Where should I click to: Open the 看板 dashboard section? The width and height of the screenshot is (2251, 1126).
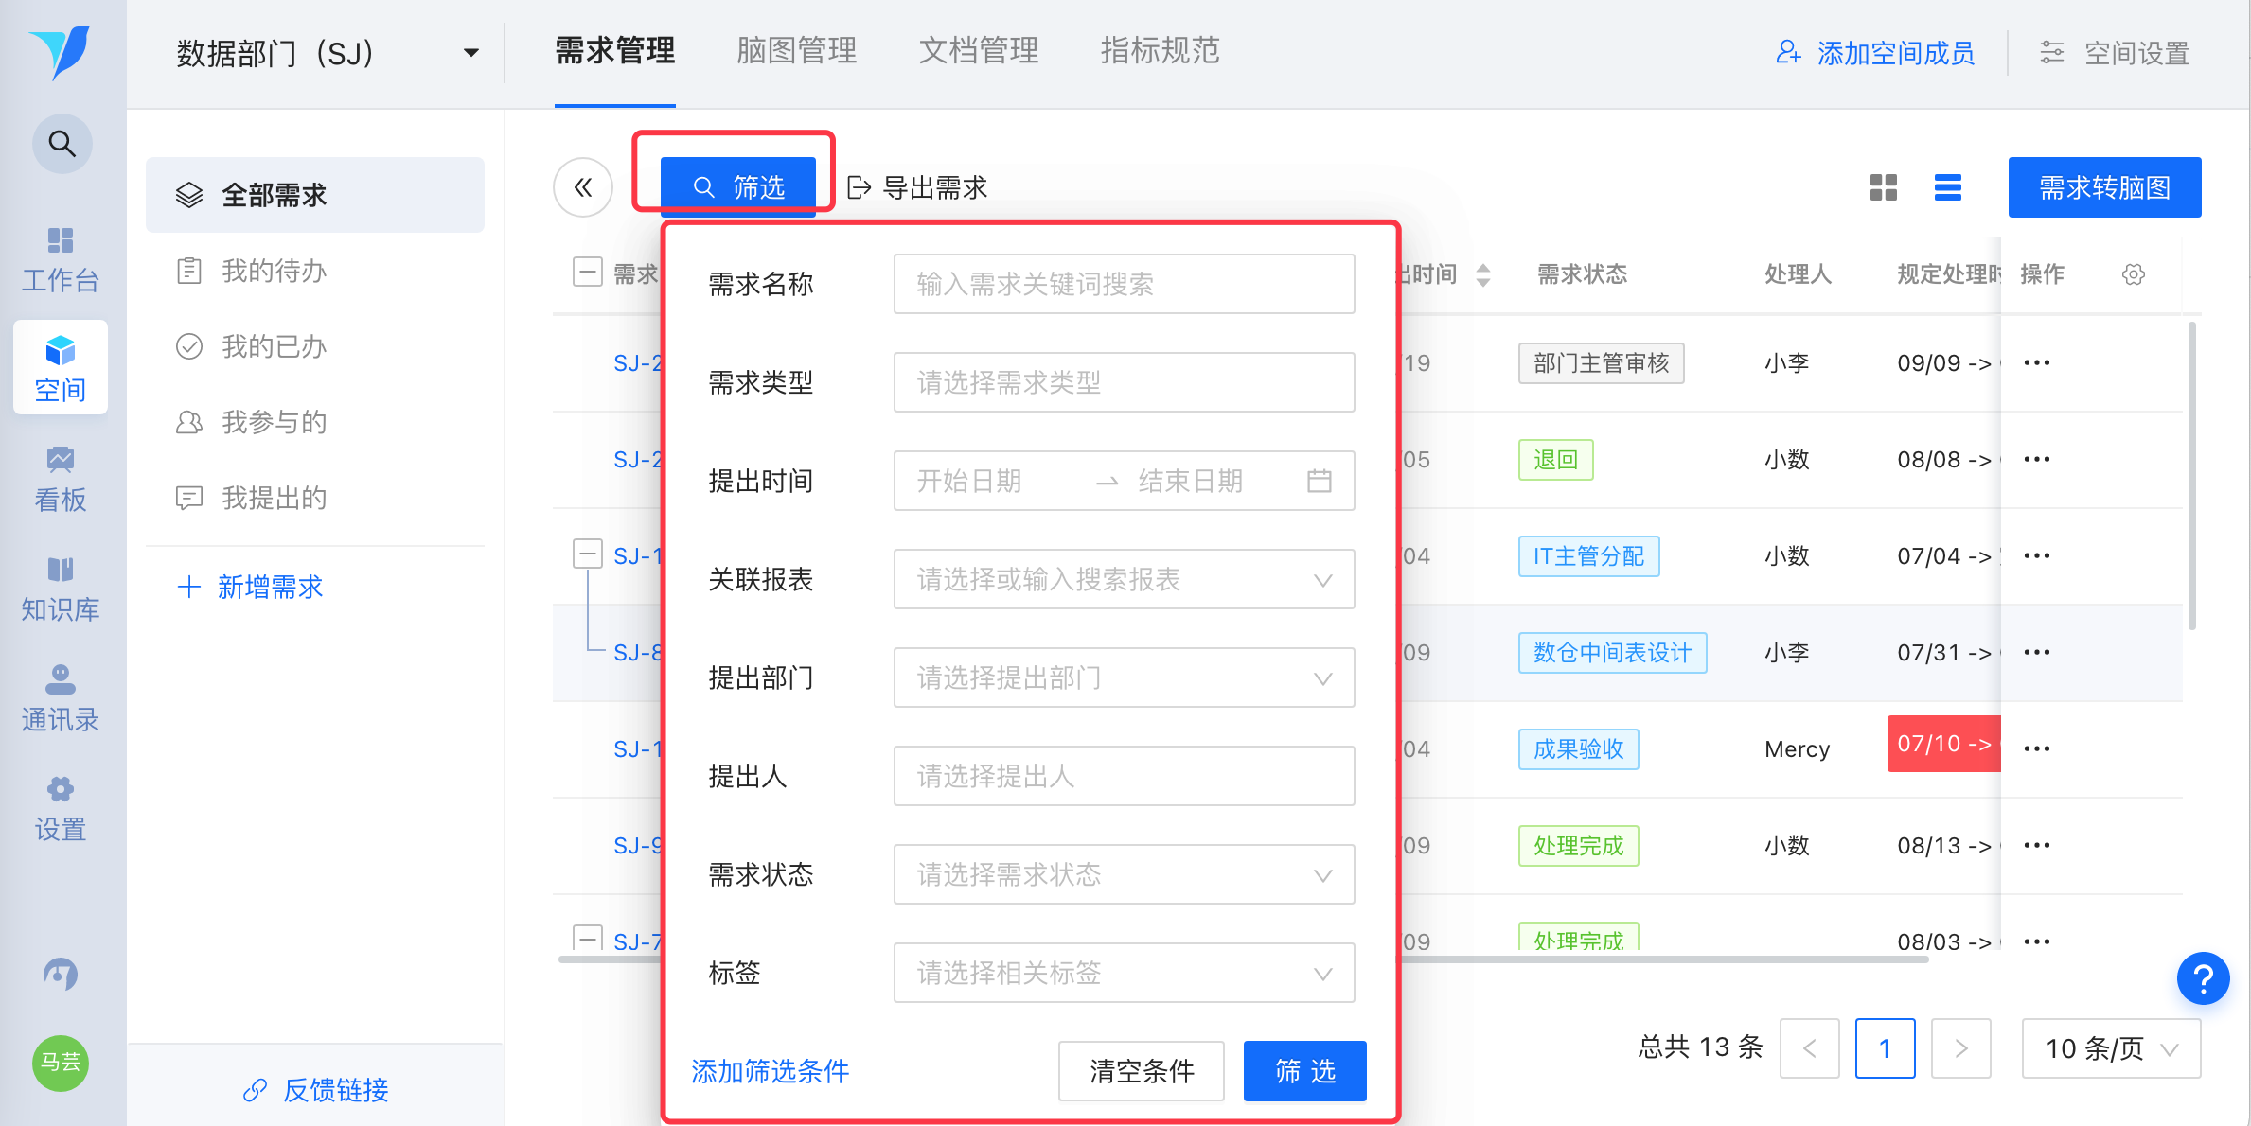pos(61,480)
